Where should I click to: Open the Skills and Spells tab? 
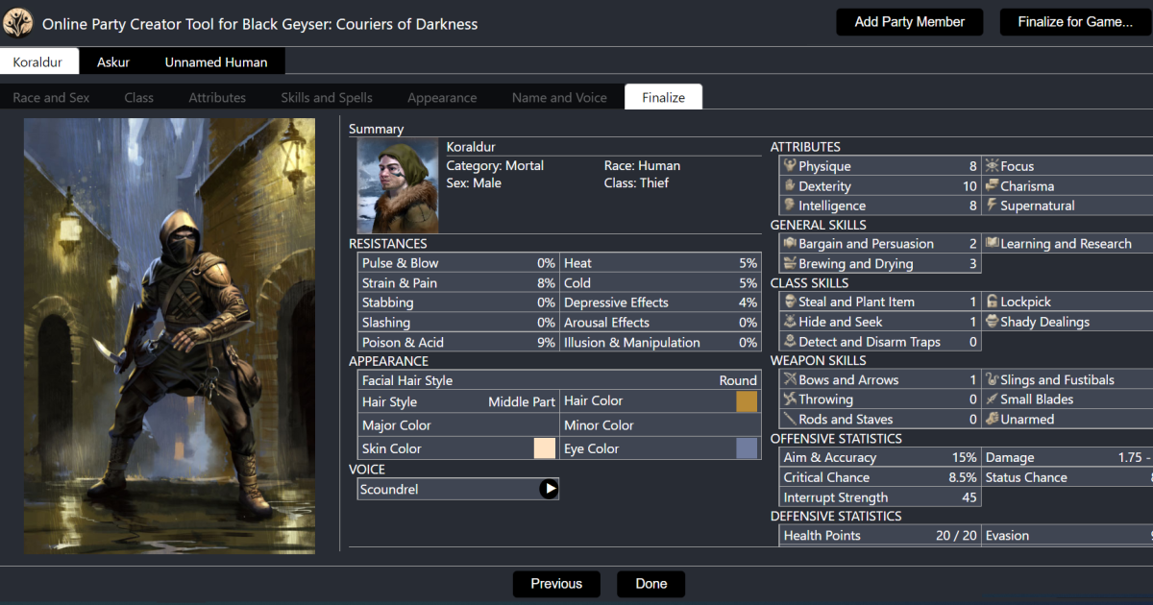click(327, 97)
